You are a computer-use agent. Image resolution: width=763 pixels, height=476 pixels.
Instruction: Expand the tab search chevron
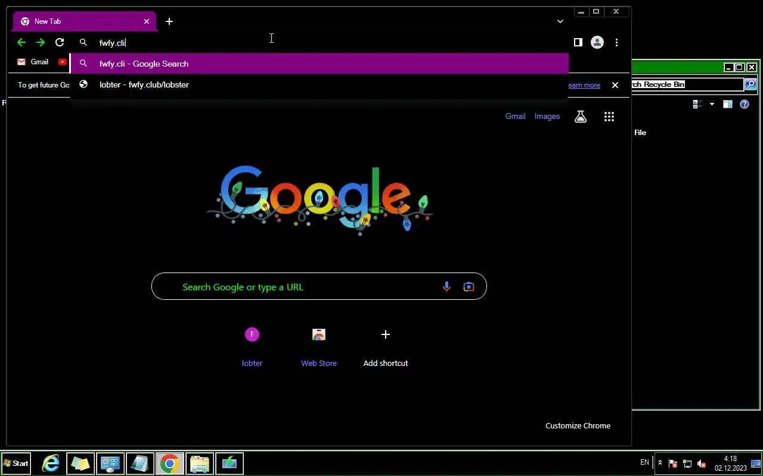560,21
